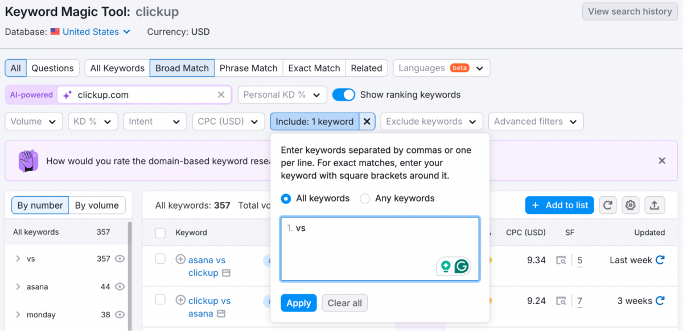Toggle eye icon for monday group
The width and height of the screenshot is (683, 331).
coord(120,315)
